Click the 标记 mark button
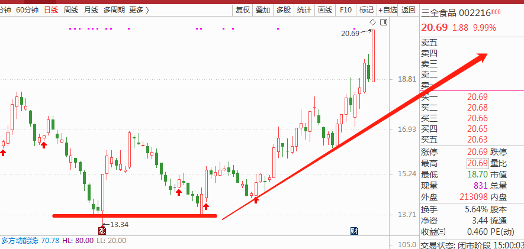Screen dimensions: 524x249 click(367, 10)
